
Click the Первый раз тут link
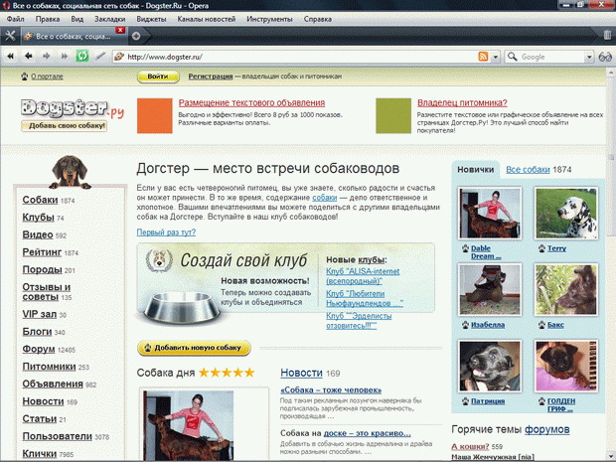click(x=166, y=232)
